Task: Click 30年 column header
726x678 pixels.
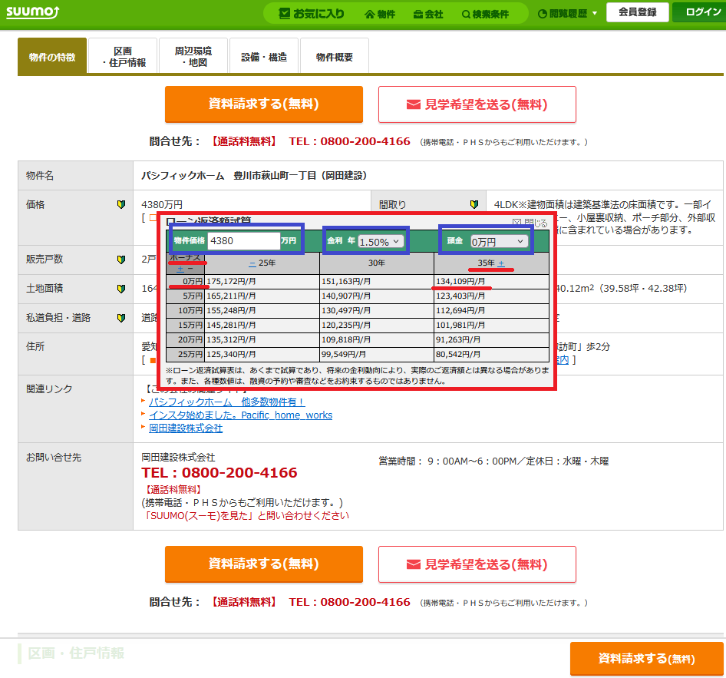Action: (x=376, y=263)
